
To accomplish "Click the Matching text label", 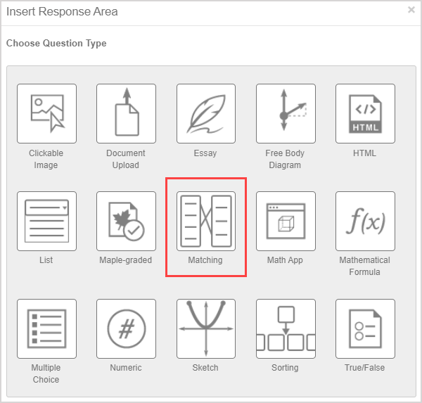I will [x=205, y=260].
